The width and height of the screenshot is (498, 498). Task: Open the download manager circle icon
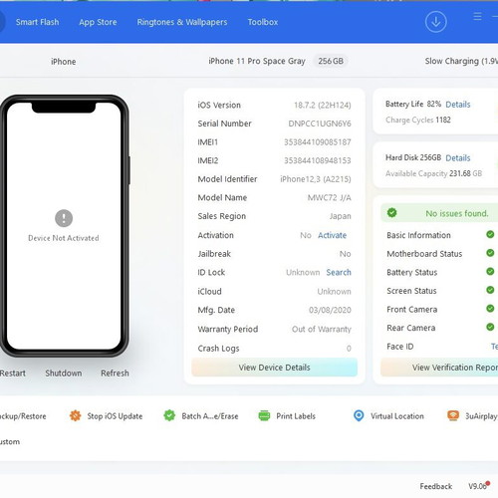click(435, 22)
